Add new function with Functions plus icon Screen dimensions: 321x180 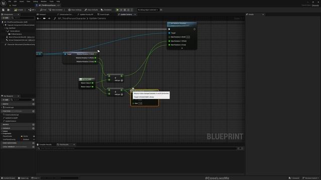tap(34, 111)
